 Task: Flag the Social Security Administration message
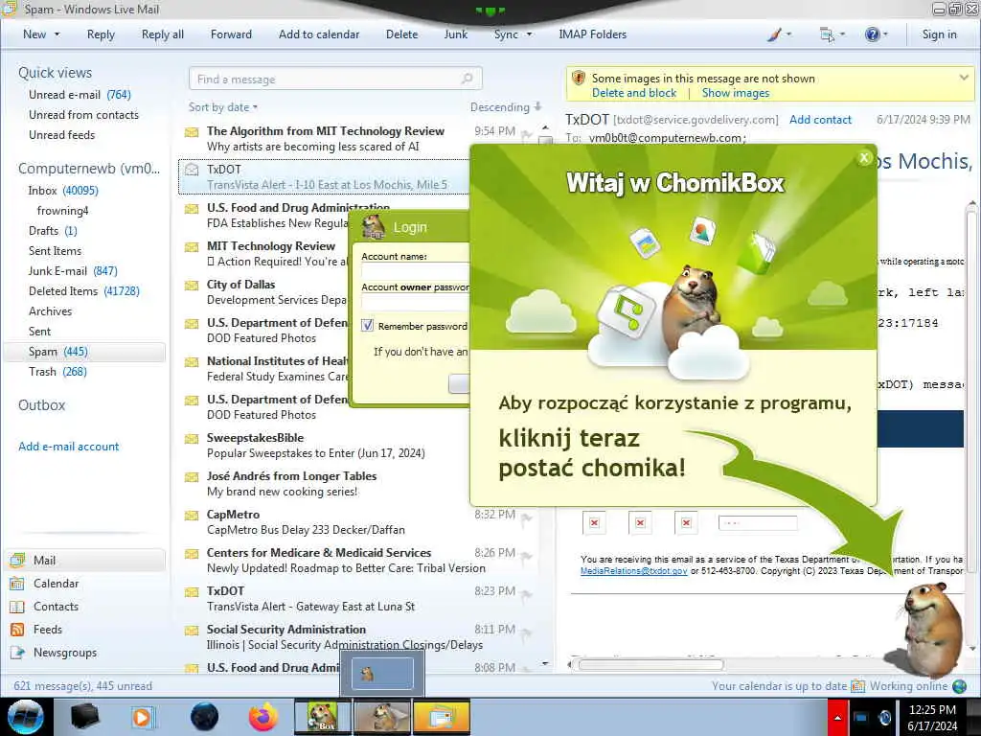pyautogui.click(x=527, y=632)
